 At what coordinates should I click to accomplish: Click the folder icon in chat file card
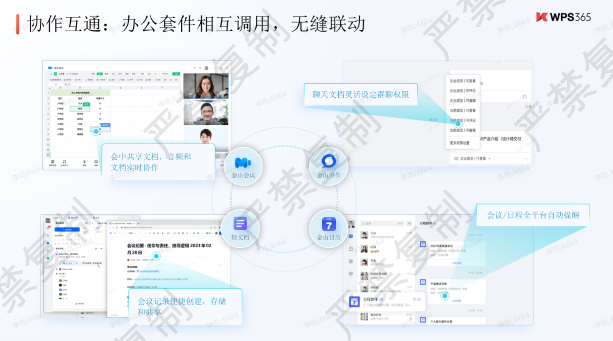point(525,97)
